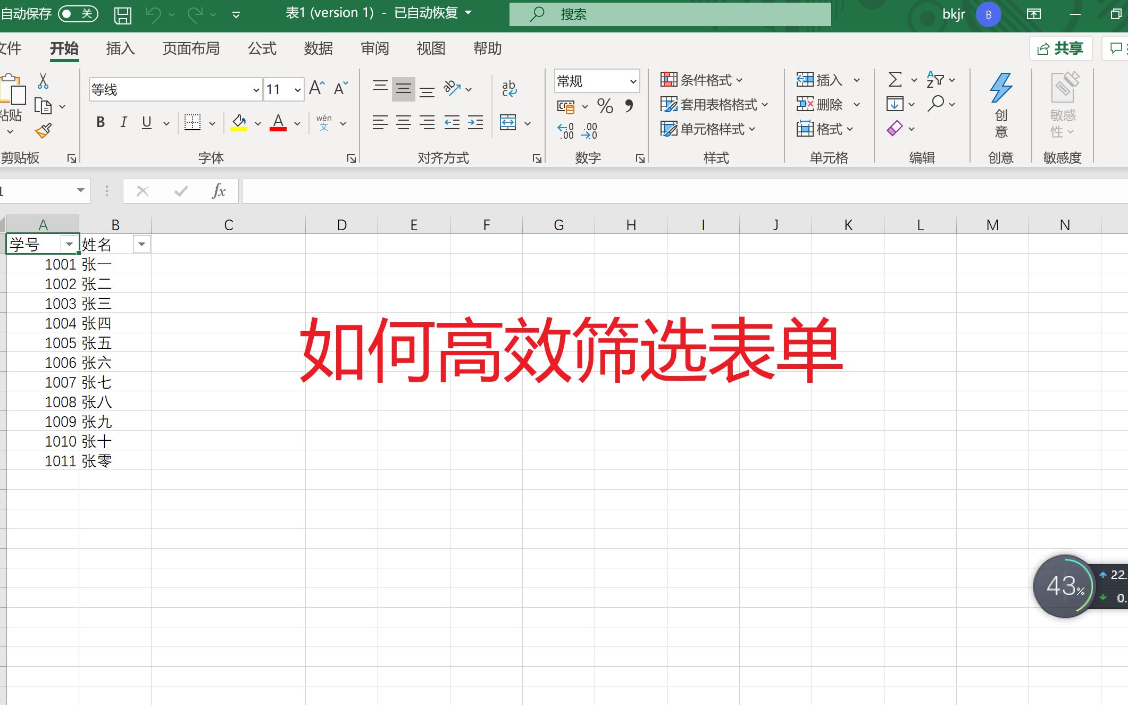
Task: Click the 共享 (Share) button
Action: click(x=1060, y=48)
